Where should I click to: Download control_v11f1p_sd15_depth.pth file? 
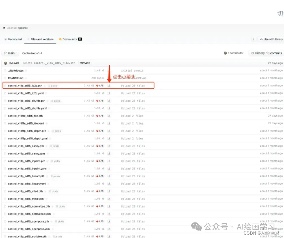(x=109, y=131)
